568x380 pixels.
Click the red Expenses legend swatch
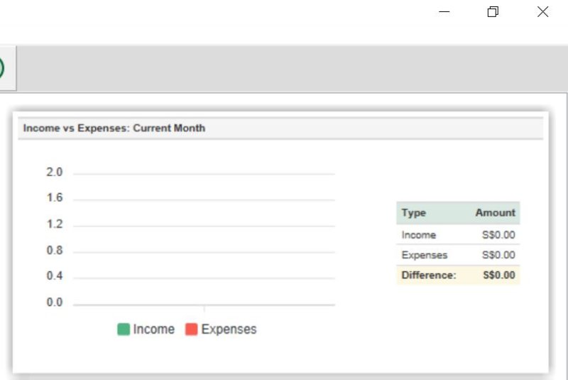[x=191, y=330]
